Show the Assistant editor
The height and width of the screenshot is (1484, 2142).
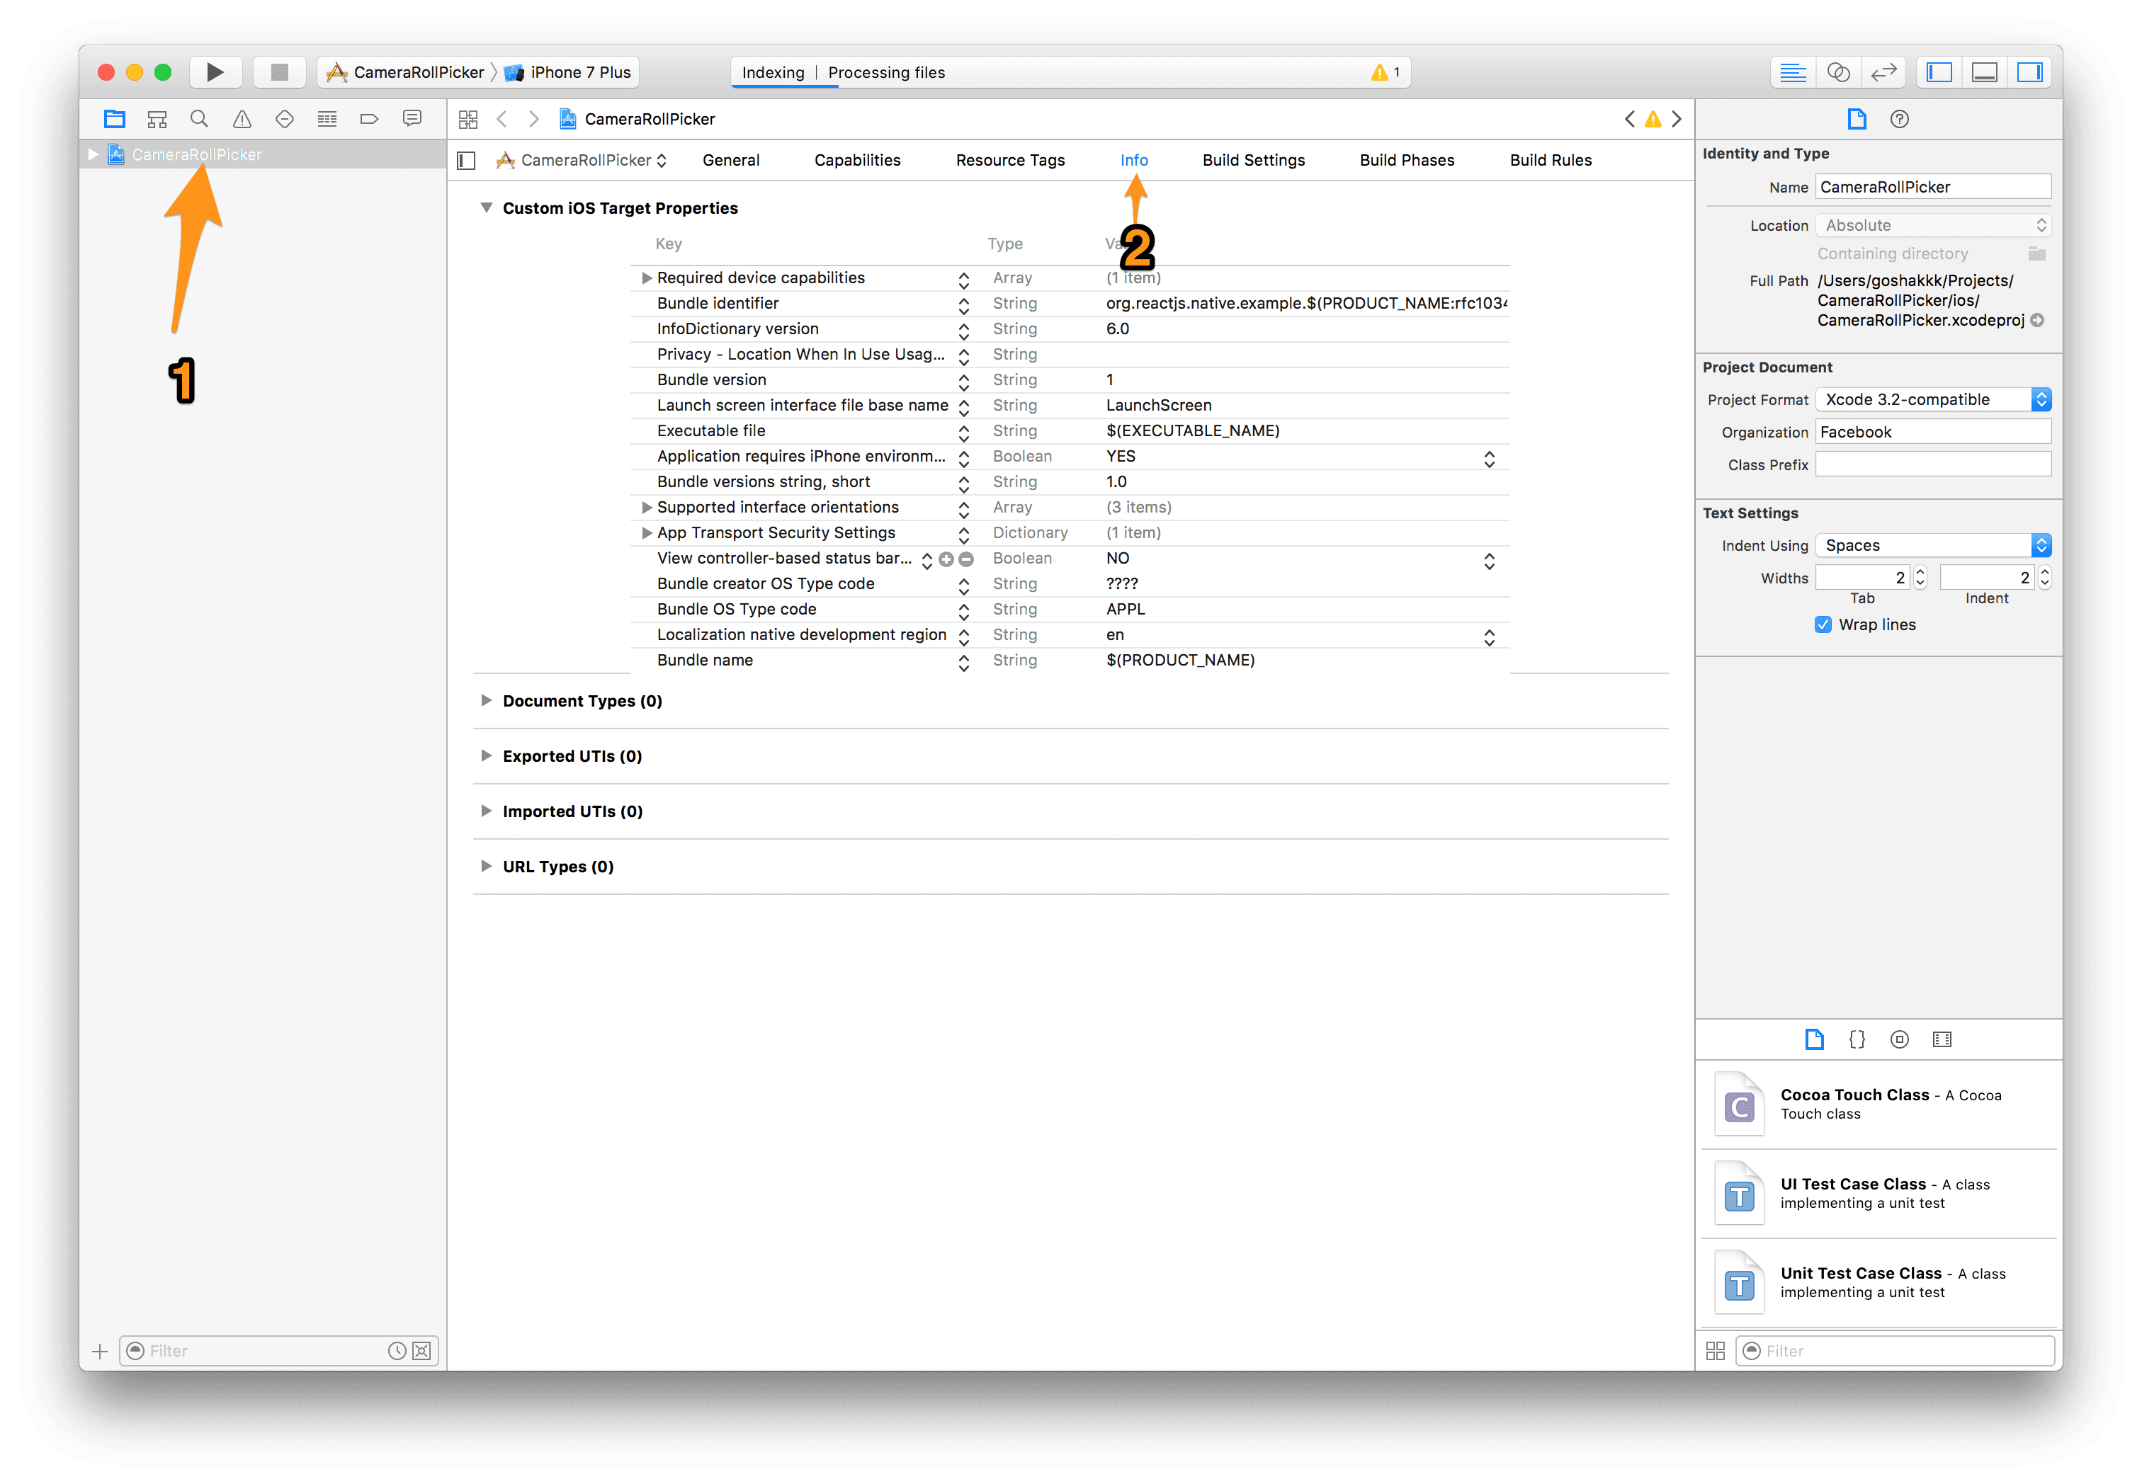(x=1838, y=72)
